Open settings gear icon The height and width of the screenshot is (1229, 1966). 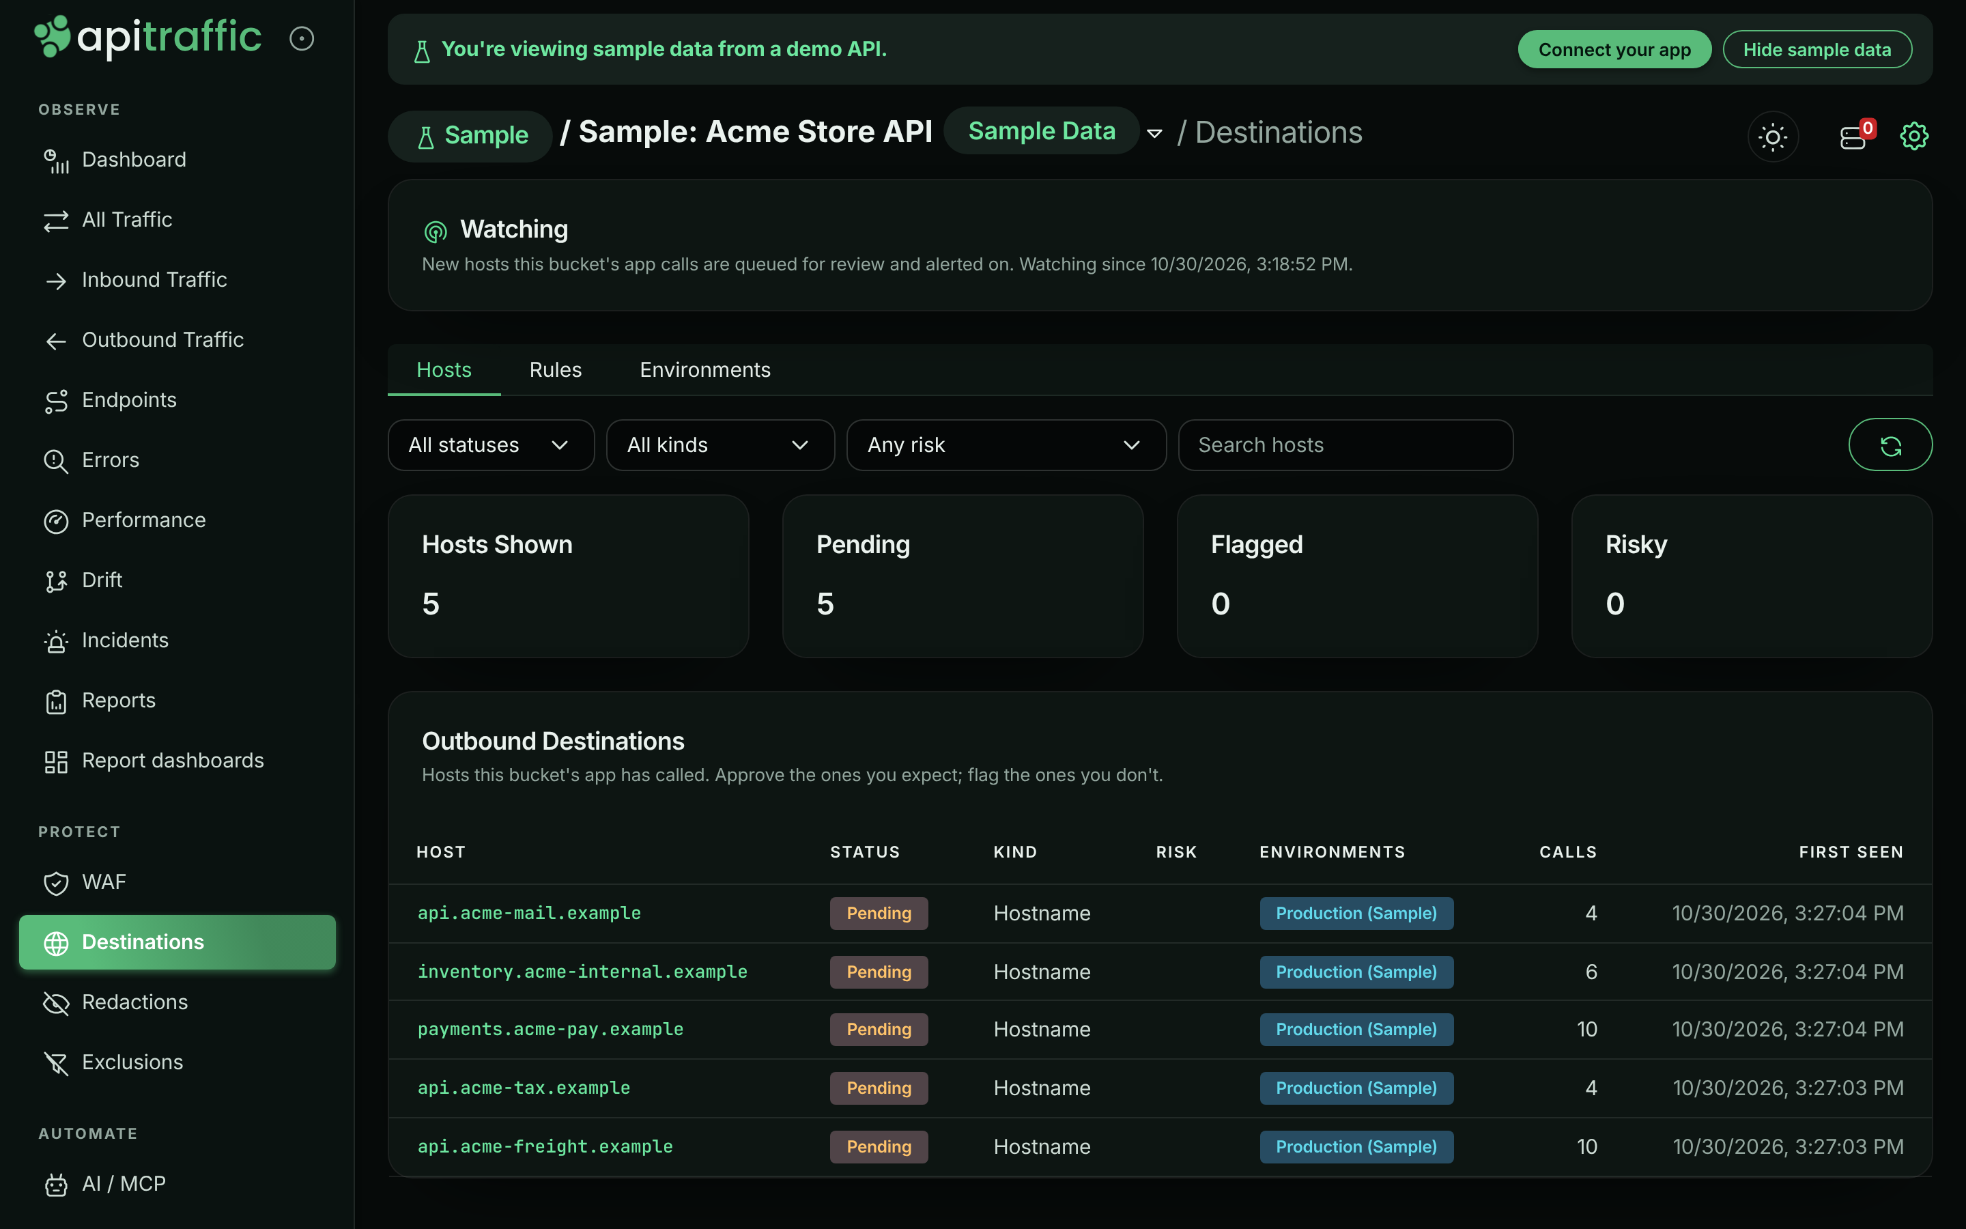click(1914, 136)
